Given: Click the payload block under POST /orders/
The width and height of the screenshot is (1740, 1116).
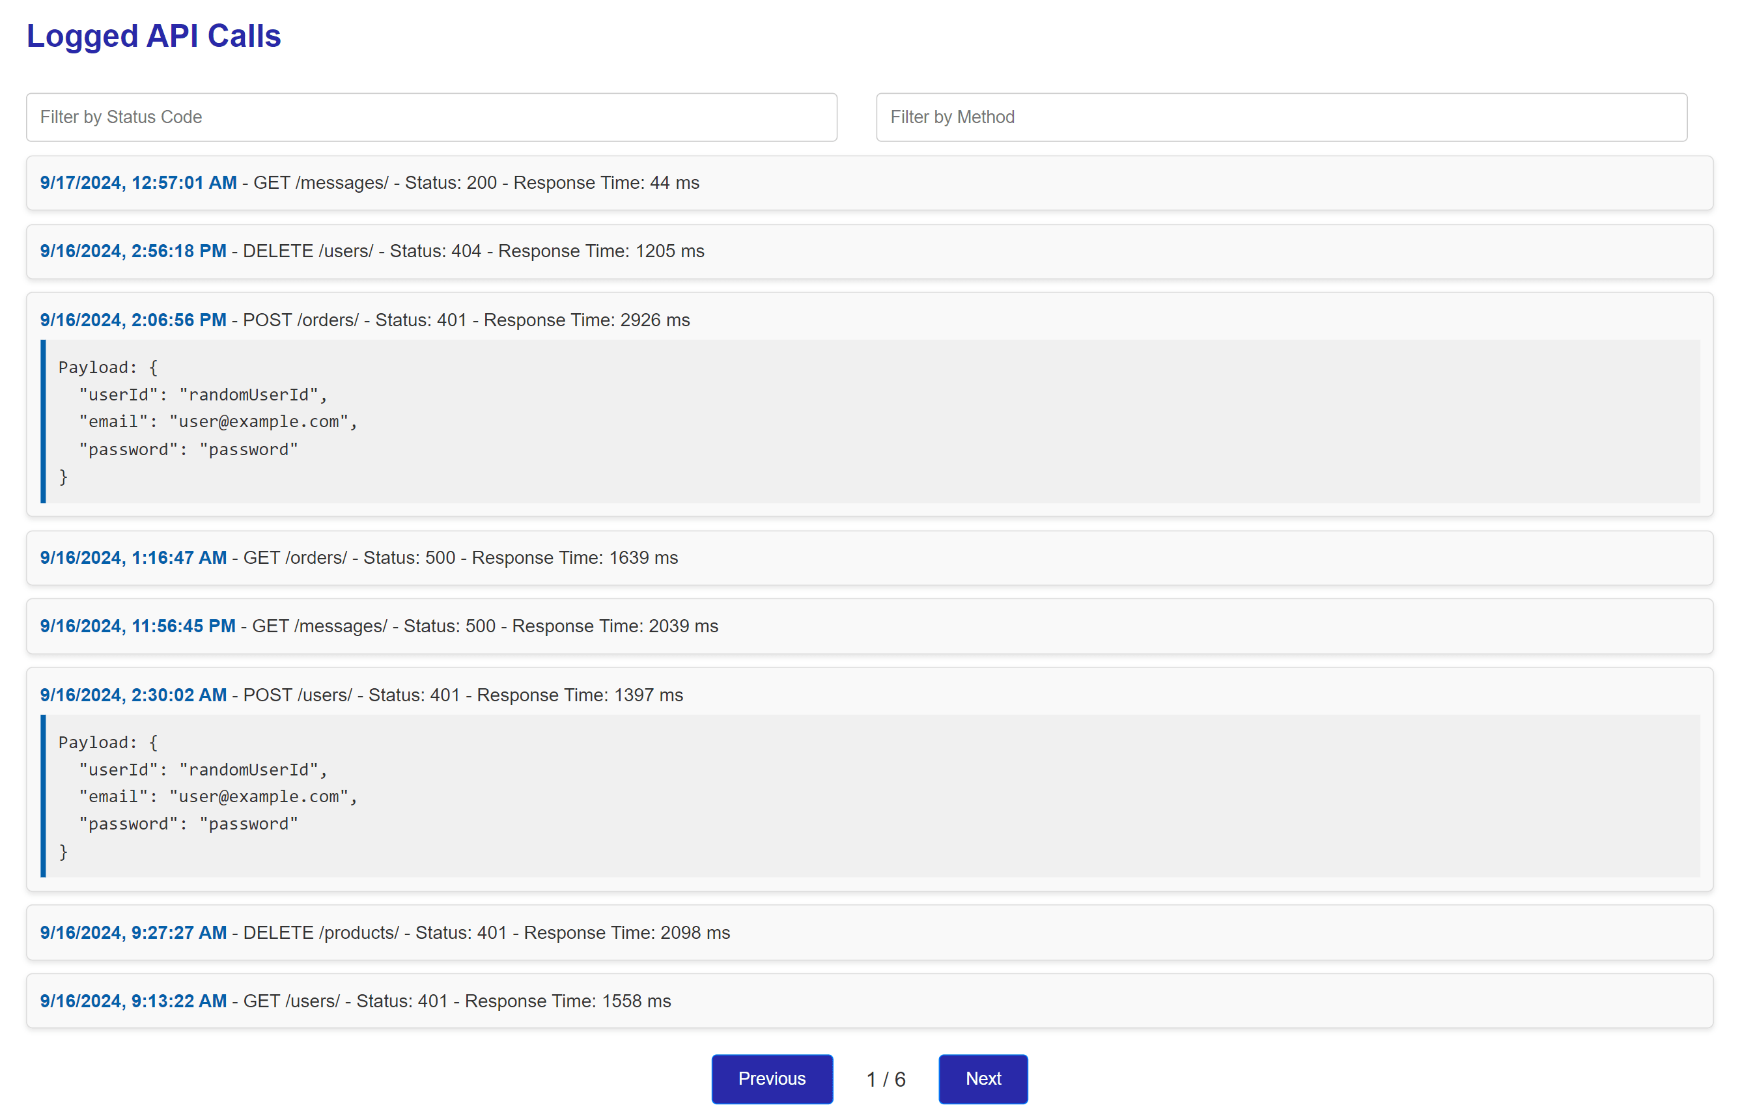Looking at the screenshot, I should 869,421.
